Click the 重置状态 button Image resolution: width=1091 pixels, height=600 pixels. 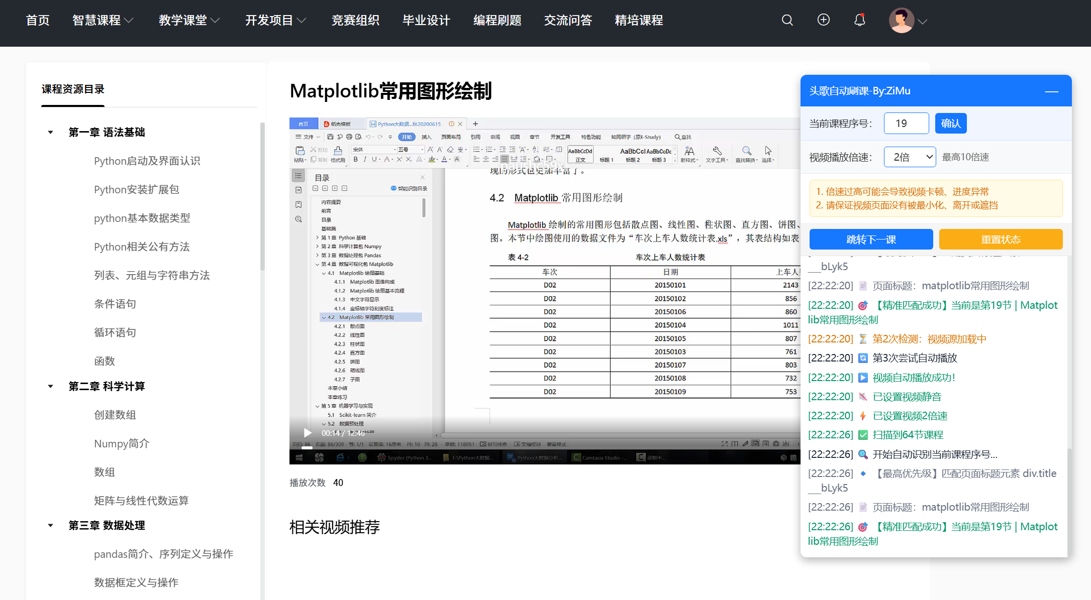point(1001,239)
